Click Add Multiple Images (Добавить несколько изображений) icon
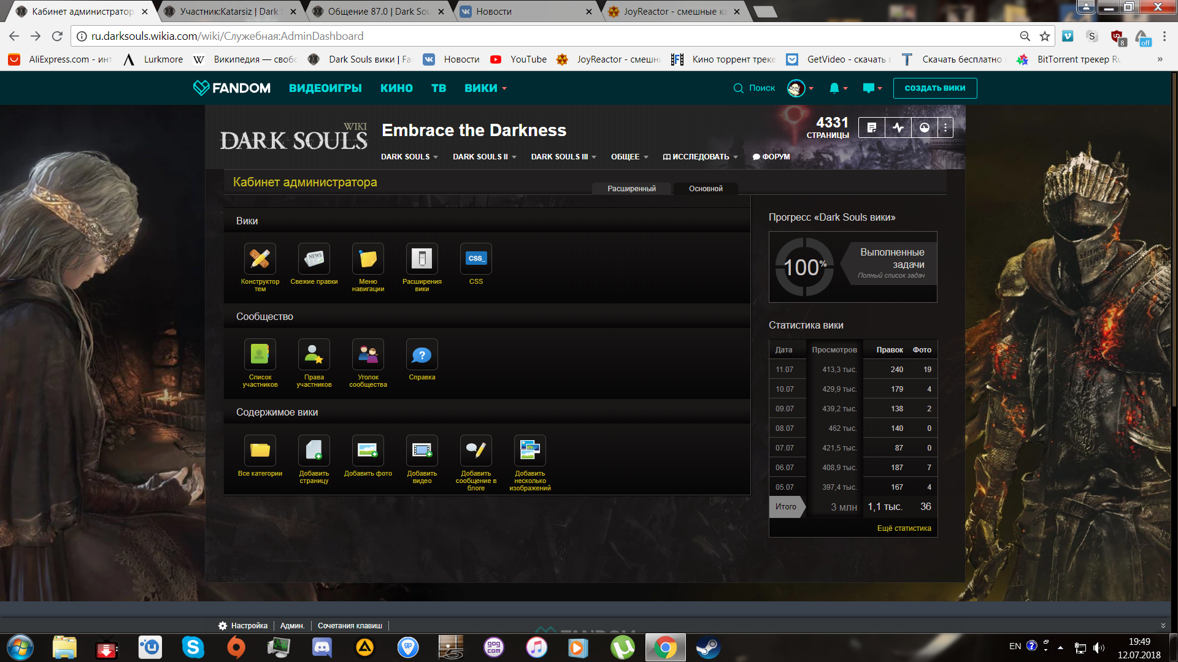Image resolution: width=1178 pixels, height=662 pixels. point(529,451)
